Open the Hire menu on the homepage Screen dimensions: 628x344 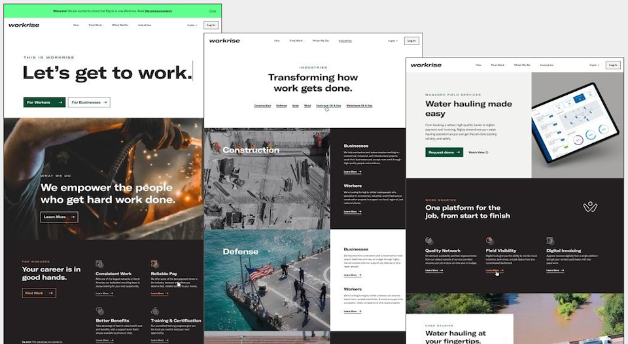76,26
